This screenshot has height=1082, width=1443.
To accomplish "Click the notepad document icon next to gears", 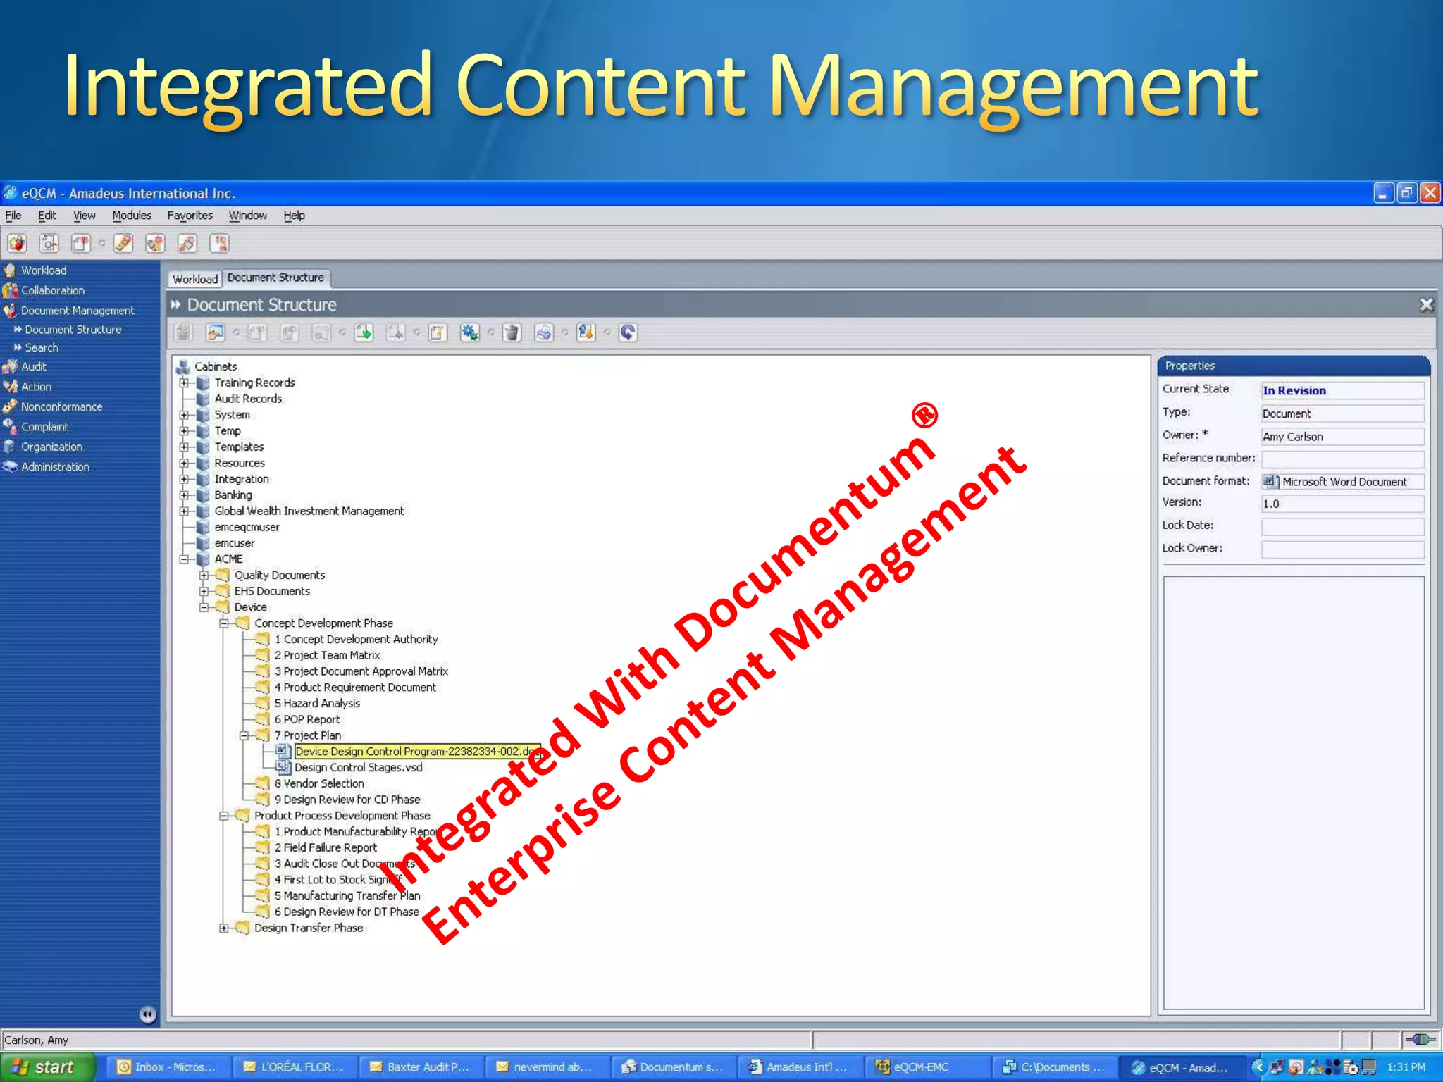I will point(438,332).
